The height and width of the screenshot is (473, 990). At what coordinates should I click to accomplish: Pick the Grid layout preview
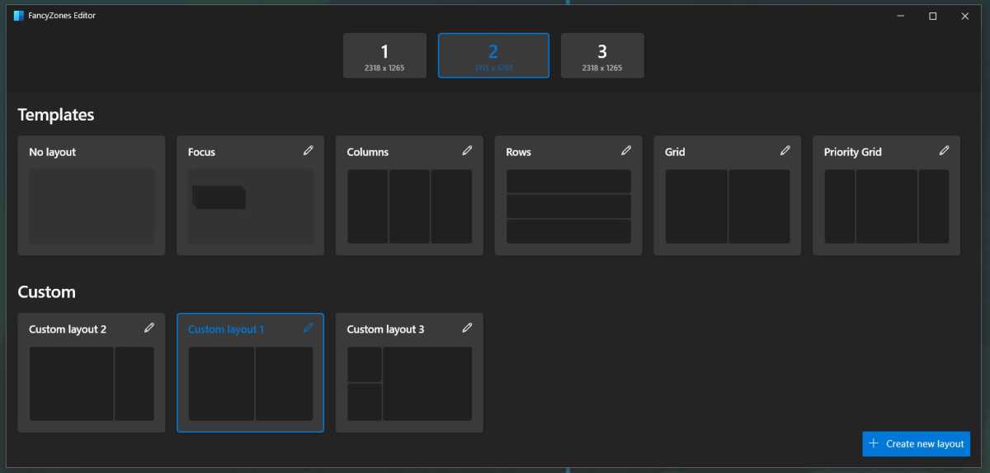pyautogui.click(x=728, y=206)
